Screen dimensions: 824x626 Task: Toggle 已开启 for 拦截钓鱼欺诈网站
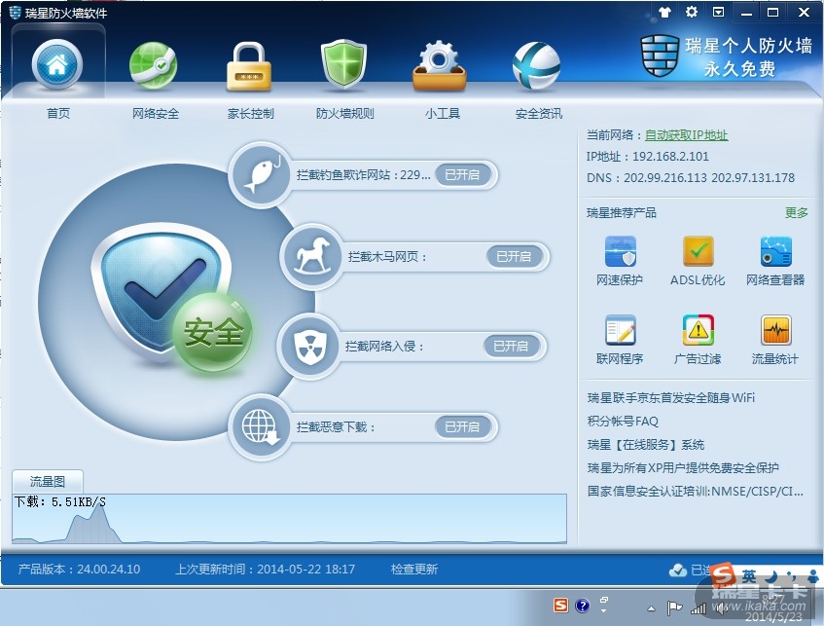[x=462, y=174]
